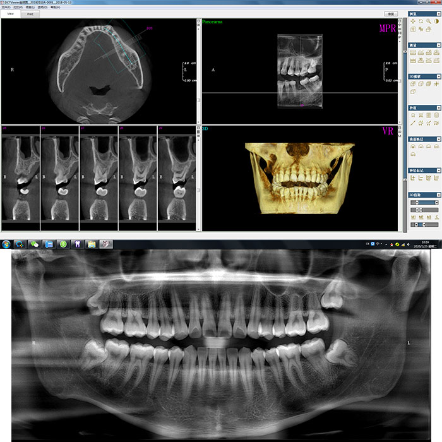
Task: Click the rotate tool icon
Action: click(421, 21)
